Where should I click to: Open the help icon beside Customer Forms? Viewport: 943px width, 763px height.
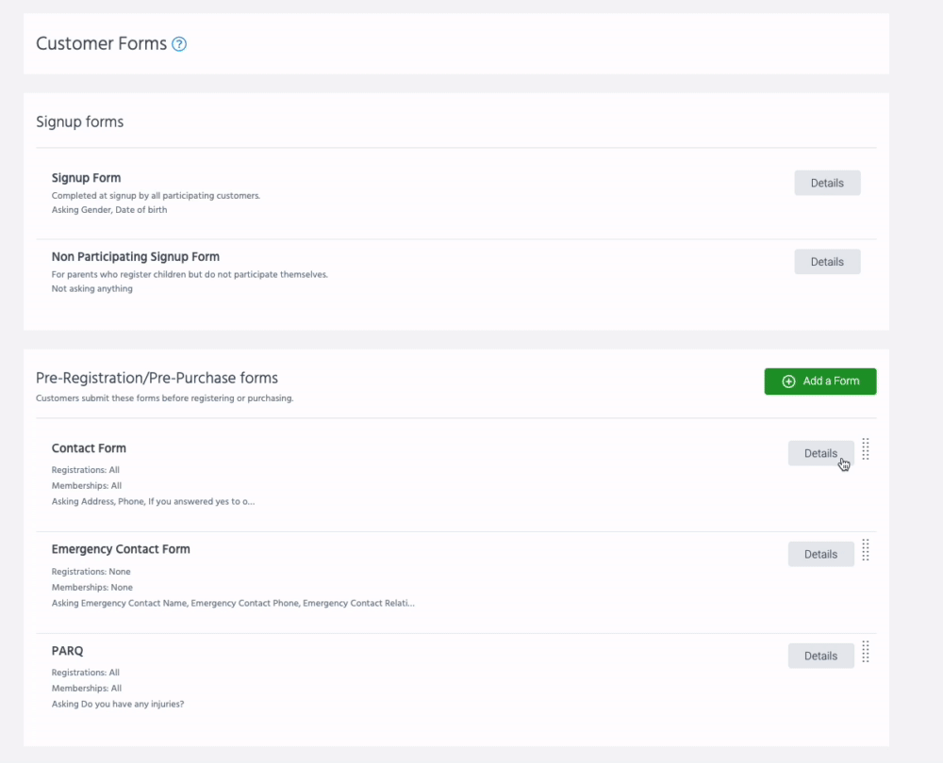(179, 44)
